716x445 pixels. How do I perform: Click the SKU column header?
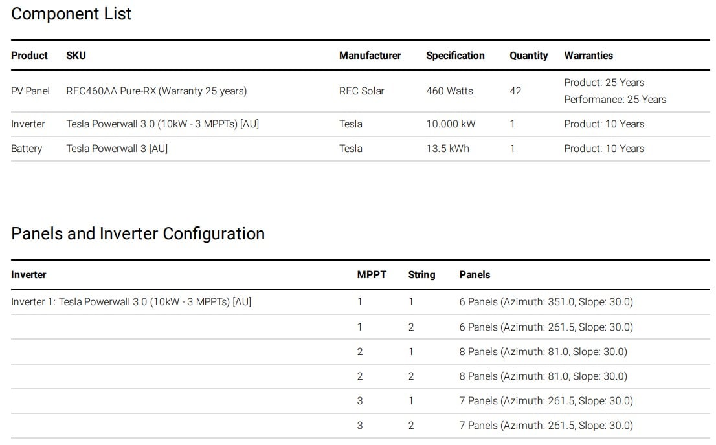coord(76,56)
